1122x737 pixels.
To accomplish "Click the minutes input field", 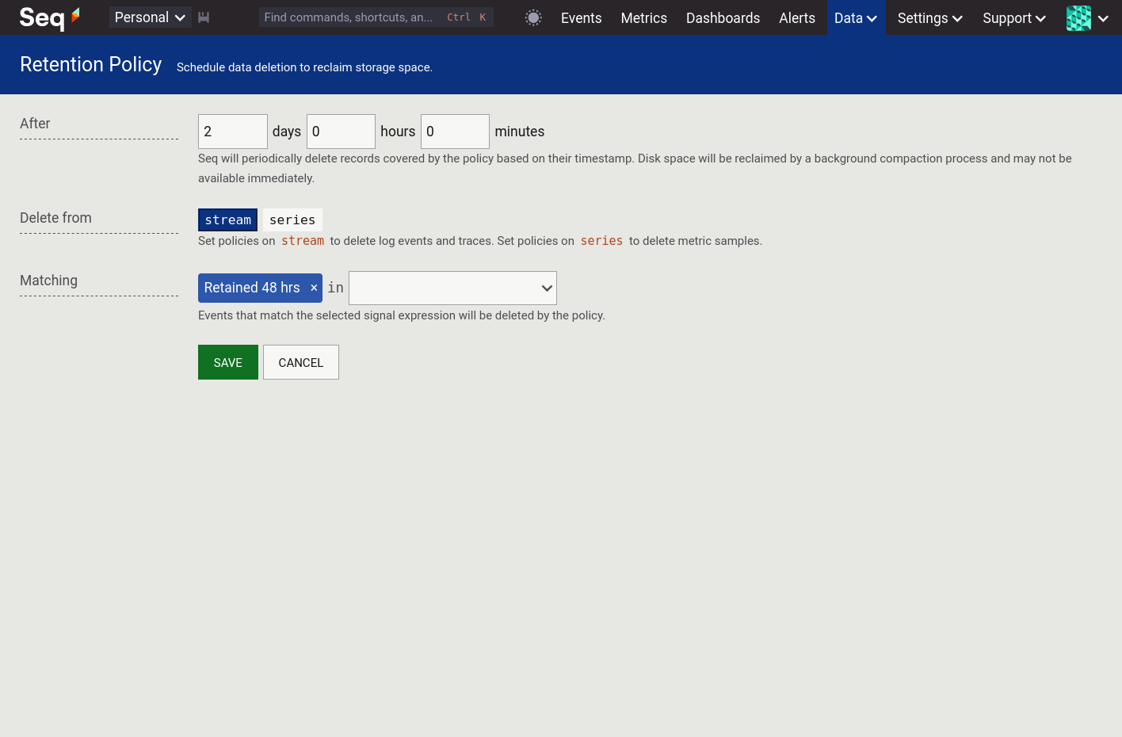I will tap(455, 132).
